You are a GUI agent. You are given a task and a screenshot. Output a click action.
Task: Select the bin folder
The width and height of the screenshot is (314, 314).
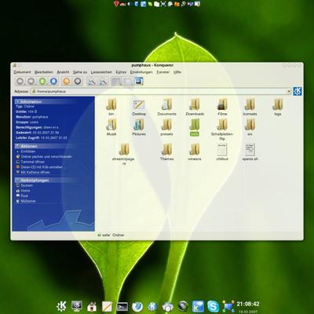(x=111, y=107)
